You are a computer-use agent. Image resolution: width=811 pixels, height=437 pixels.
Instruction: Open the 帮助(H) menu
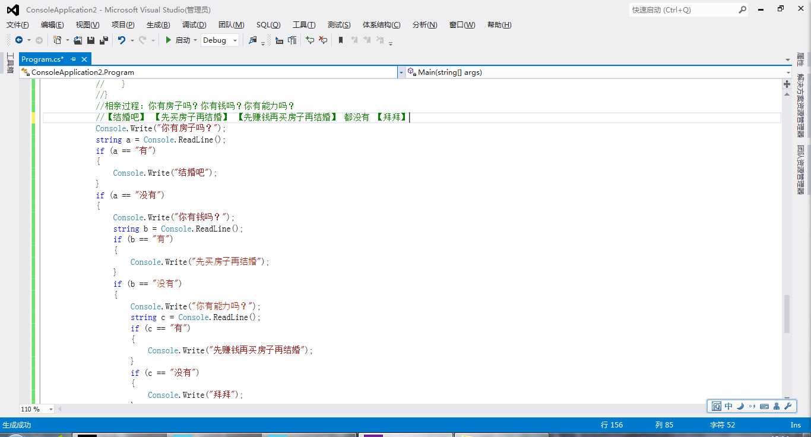(x=499, y=24)
